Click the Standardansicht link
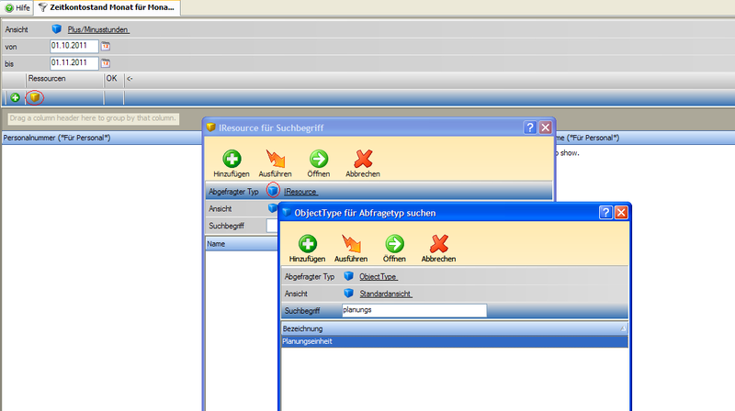The image size is (735, 411). coord(385,294)
